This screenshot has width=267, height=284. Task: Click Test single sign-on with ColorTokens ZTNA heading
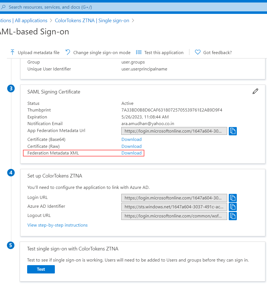point(73,249)
